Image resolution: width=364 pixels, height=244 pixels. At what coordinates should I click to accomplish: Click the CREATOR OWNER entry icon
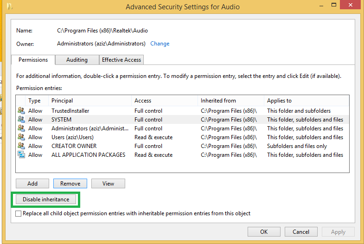click(x=21, y=146)
